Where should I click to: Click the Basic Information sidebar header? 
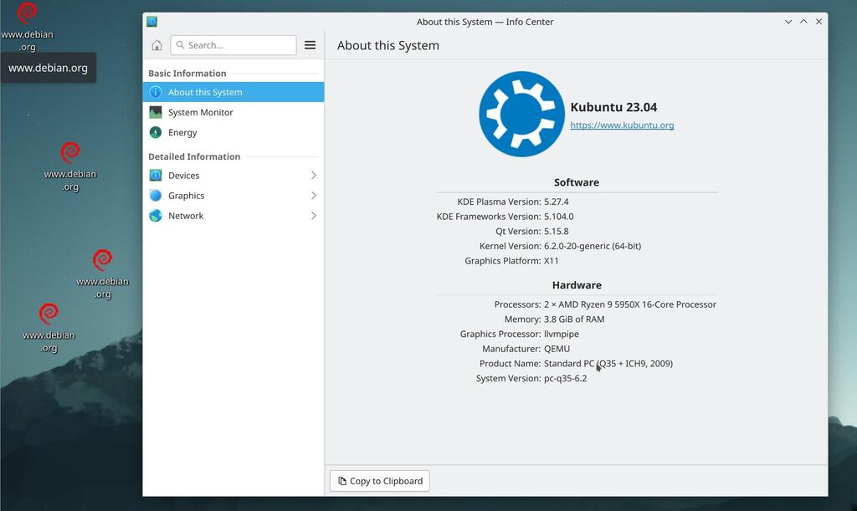[187, 73]
